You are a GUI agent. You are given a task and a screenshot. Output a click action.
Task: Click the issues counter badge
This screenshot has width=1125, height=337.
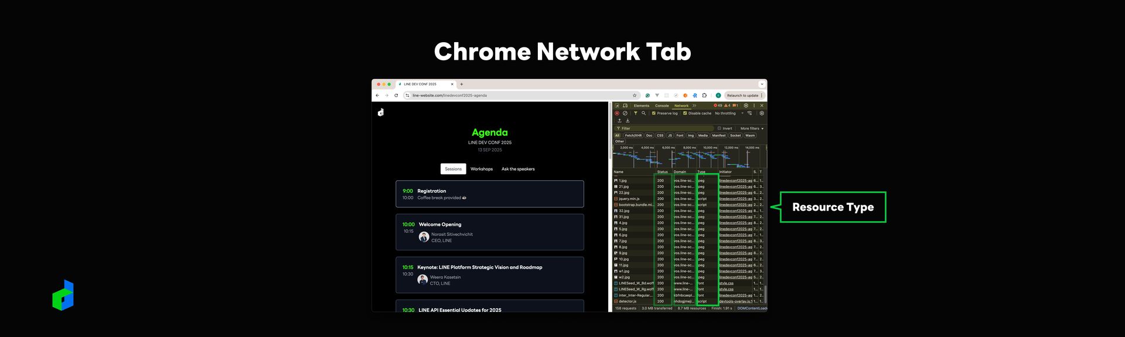pos(735,106)
